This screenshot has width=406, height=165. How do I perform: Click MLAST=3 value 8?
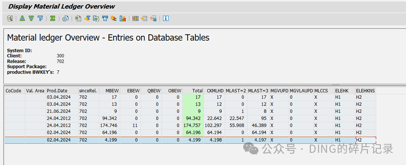[258, 111]
